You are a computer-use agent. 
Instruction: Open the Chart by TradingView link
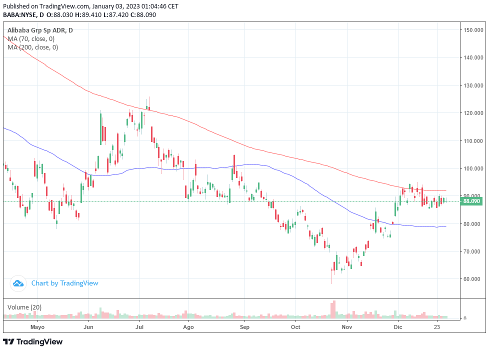tap(65, 283)
